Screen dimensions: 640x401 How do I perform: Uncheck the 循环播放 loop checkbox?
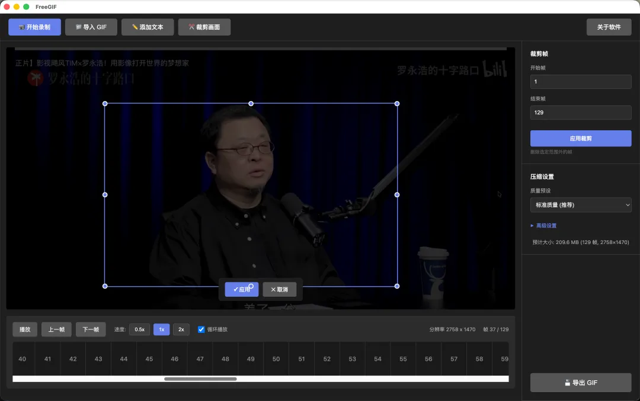click(x=201, y=329)
